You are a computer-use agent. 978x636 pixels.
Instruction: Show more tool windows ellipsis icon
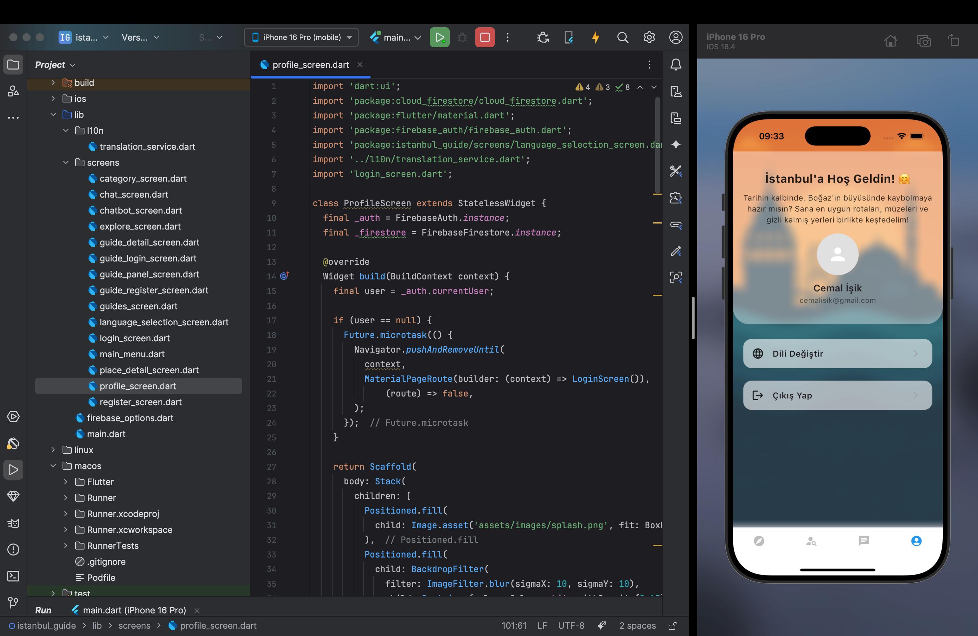pyautogui.click(x=13, y=117)
